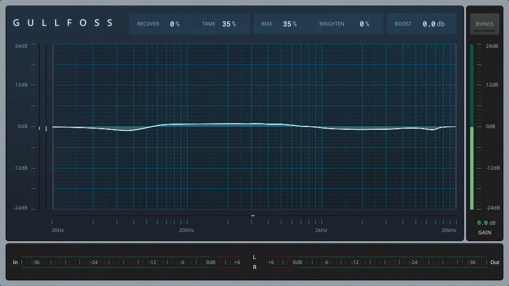Viewport: 509px width, 286px height.
Task: Click the left-axis -24dB label
Action: pos(20,208)
